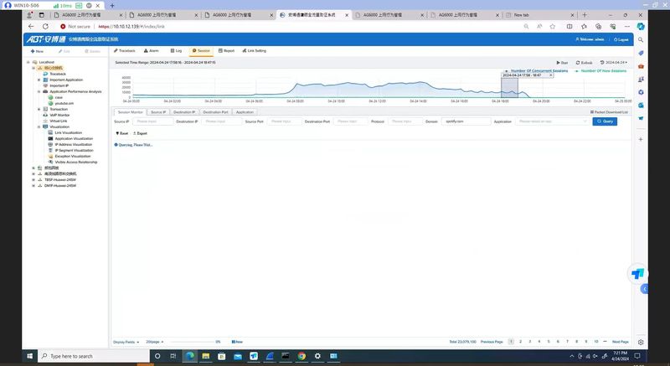Image resolution: width=670 pixels, height=366 pixels.
Task: Click the Logout link in header
Action: (621, 39)
